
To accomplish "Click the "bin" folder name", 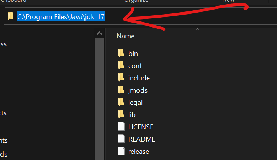I will click(x=133, y=54).
